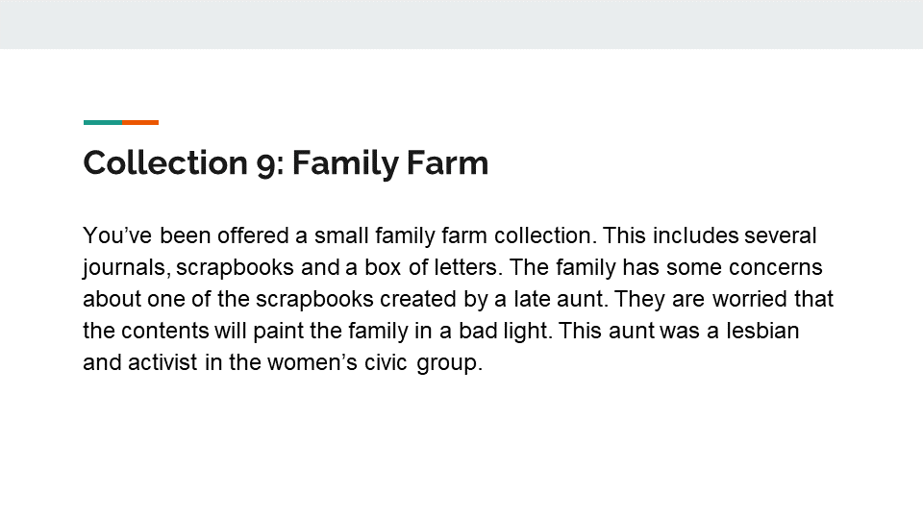
Task: Click the word "lesbian" in body text
Action: click(x=768, y=333)
